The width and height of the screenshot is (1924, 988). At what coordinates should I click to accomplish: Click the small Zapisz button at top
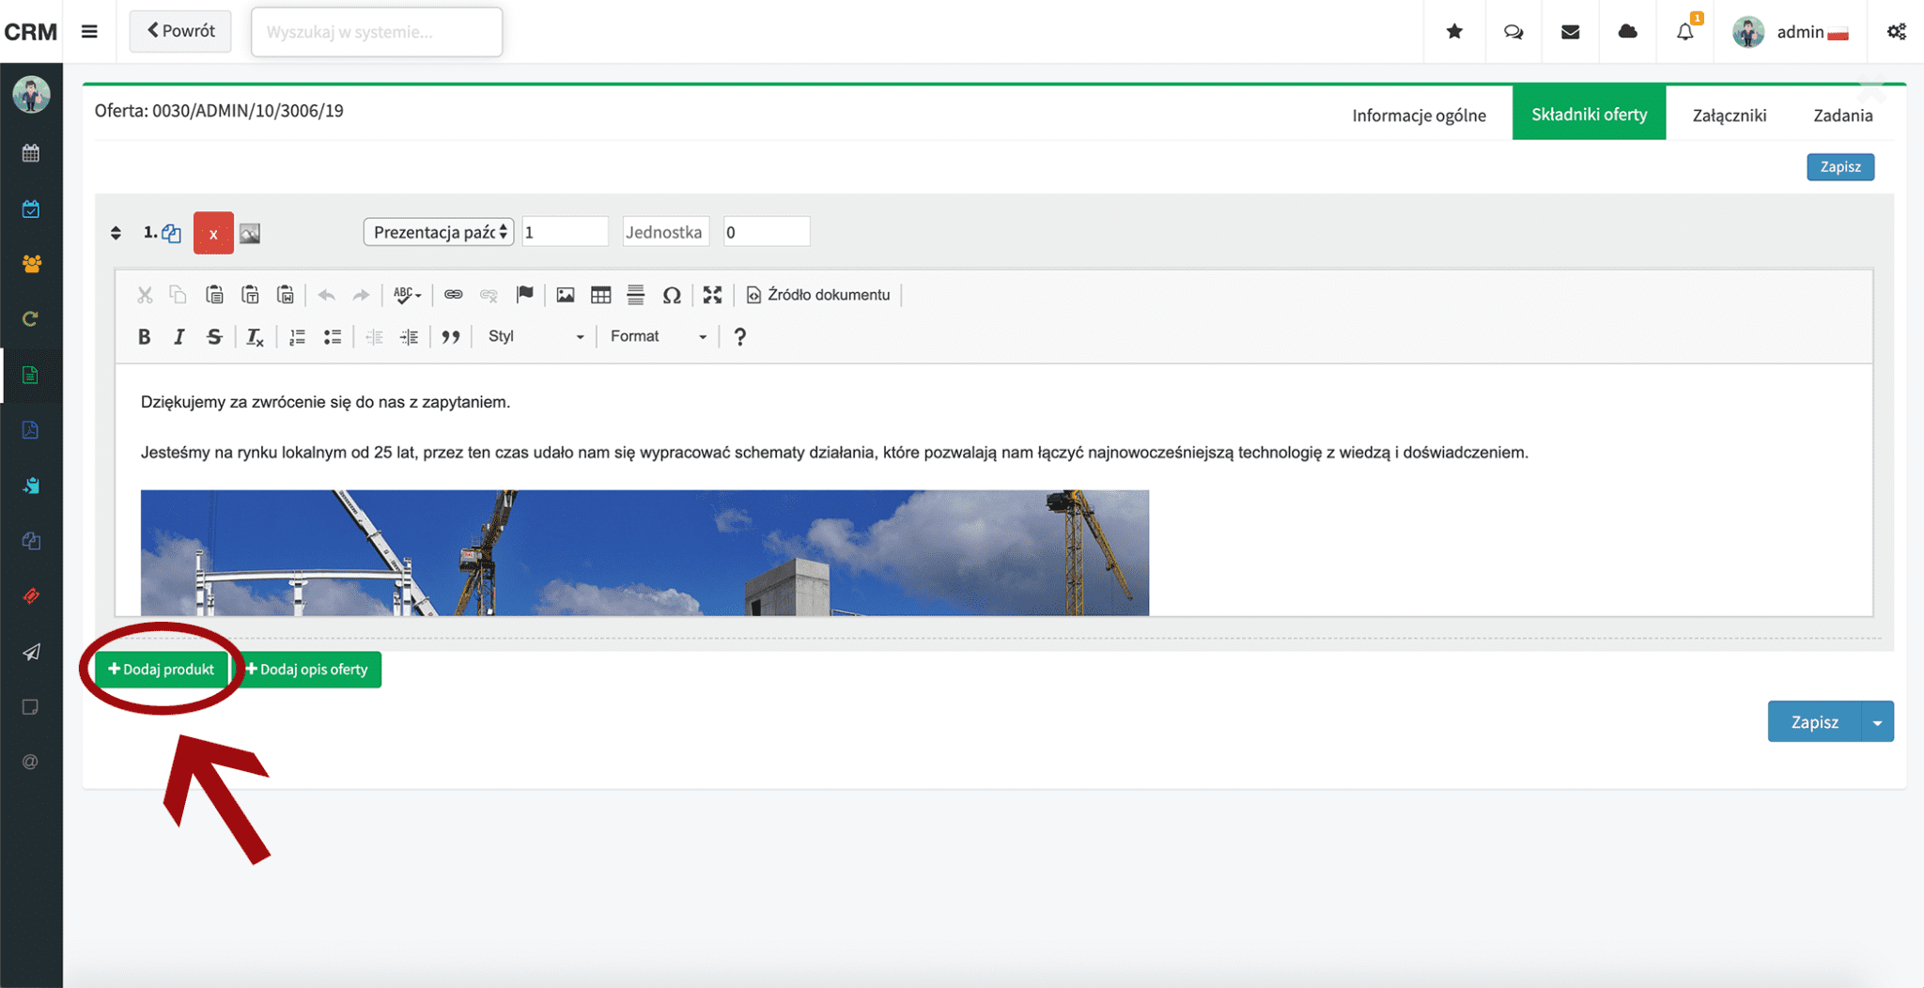point(1840,166)
